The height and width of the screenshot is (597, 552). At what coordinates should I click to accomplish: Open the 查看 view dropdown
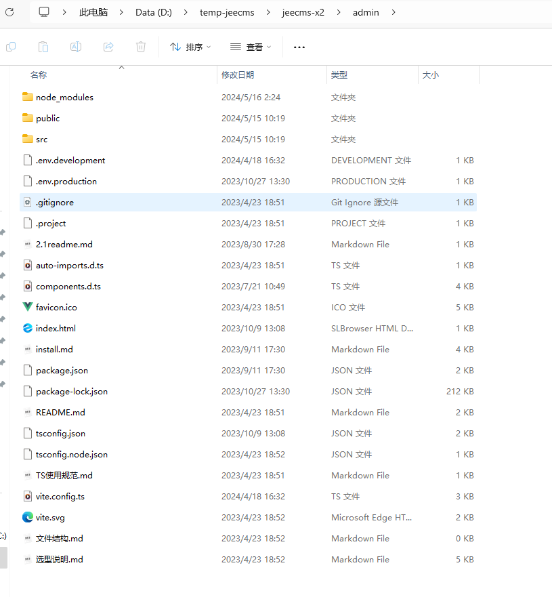251,47
